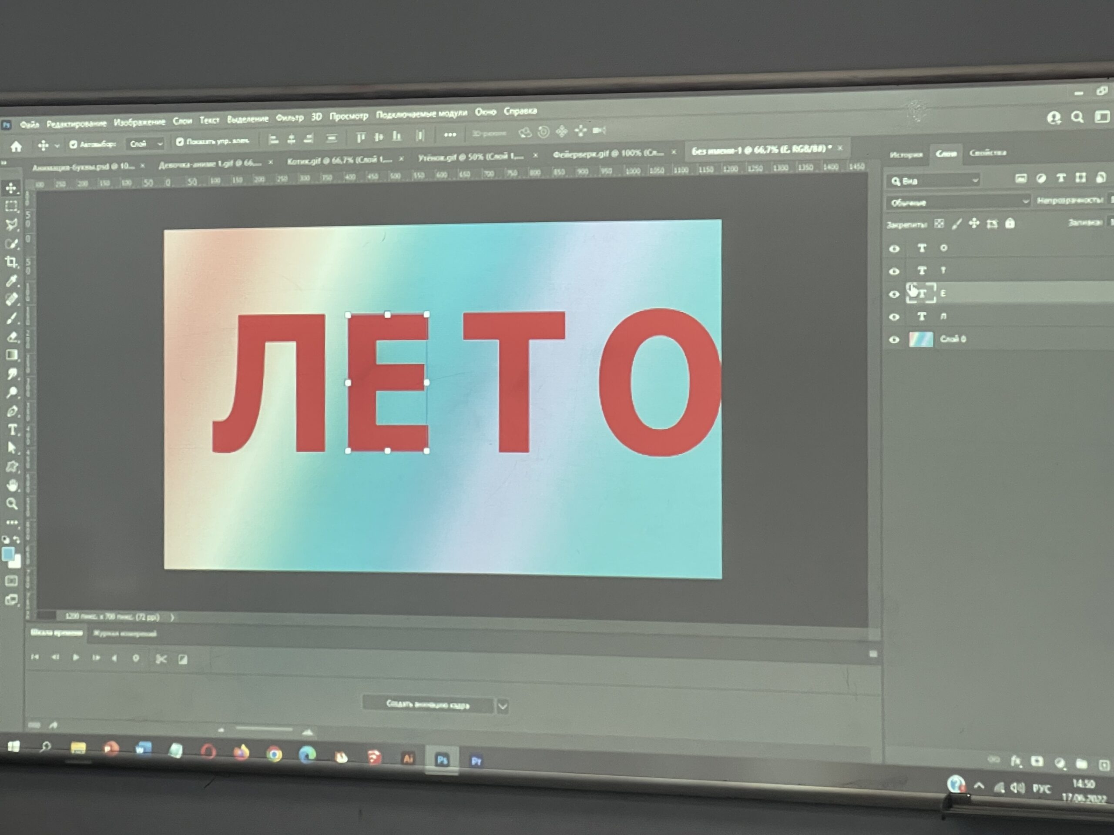This screenshot has width=1114, height=835.
Task: Click the foreground color swatch
Action: pyautogui.click(x=8, y=554)
